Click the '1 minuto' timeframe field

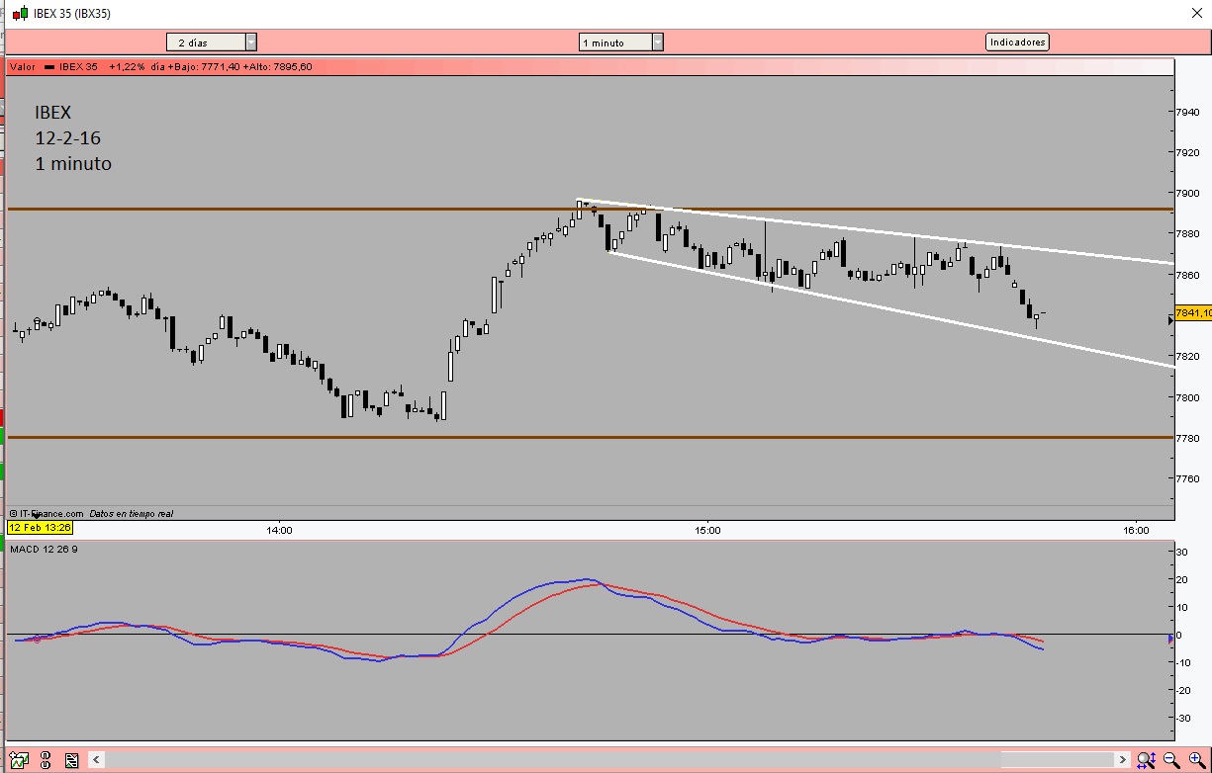pyautogui.click(x=614, y=42)
